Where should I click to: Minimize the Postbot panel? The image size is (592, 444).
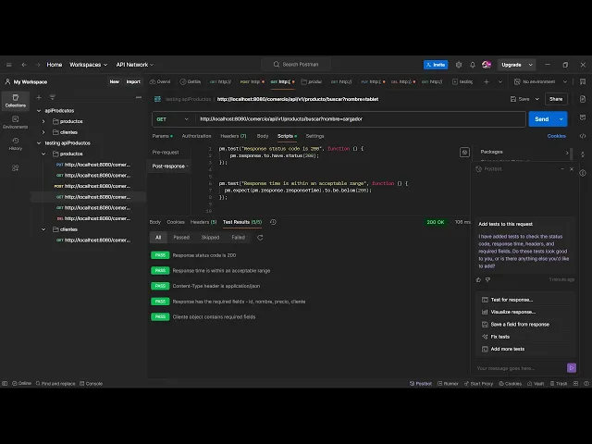click(562, 168)
